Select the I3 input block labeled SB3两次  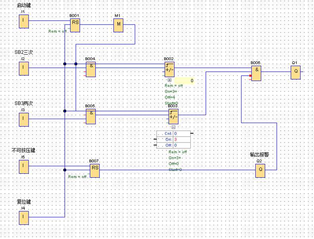pyautogui.click(x=24, y=119)
